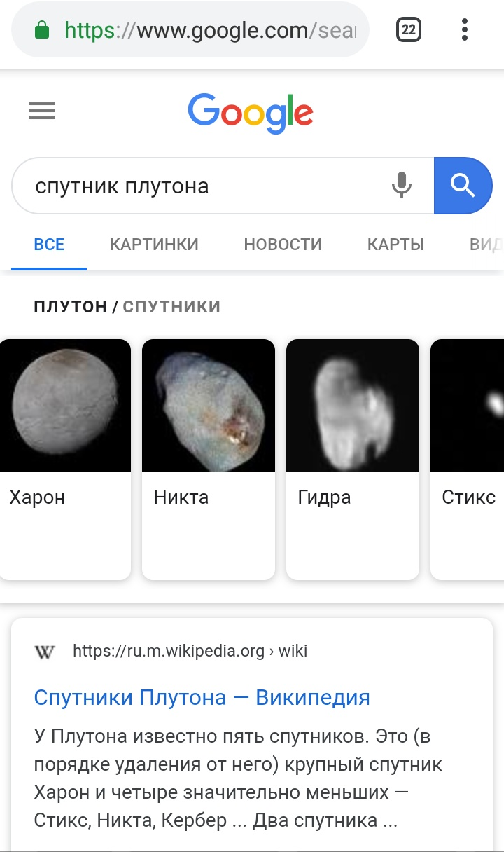The image size is (504, 852).
Task: Tap the Стикс moon card
Action: pyautogui.click(x=468, y=460)
